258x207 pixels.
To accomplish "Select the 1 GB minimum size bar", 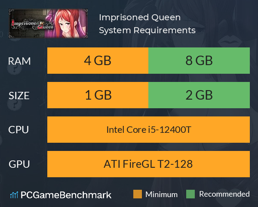I will click(98, 95).
